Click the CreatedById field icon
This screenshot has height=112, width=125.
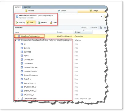pos(22,63)
